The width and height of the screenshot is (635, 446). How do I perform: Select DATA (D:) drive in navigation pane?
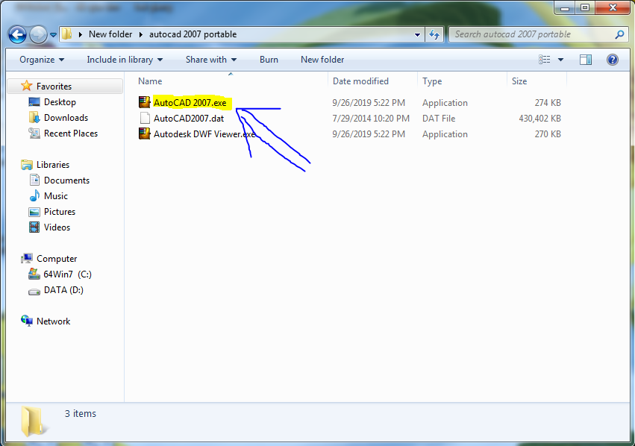click(x=63, y=290)
